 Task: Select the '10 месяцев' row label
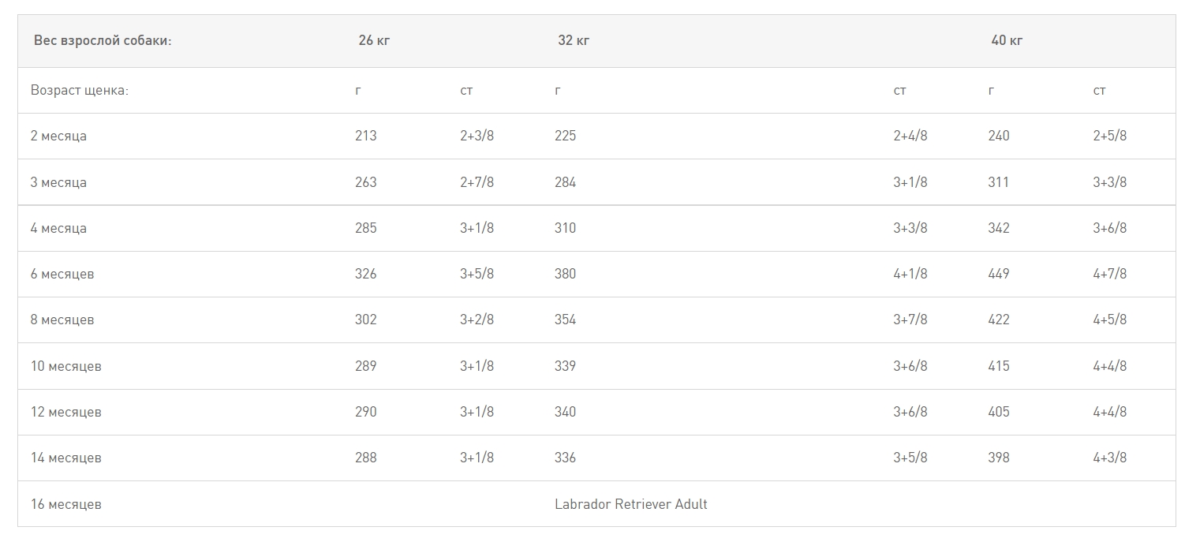66,366
